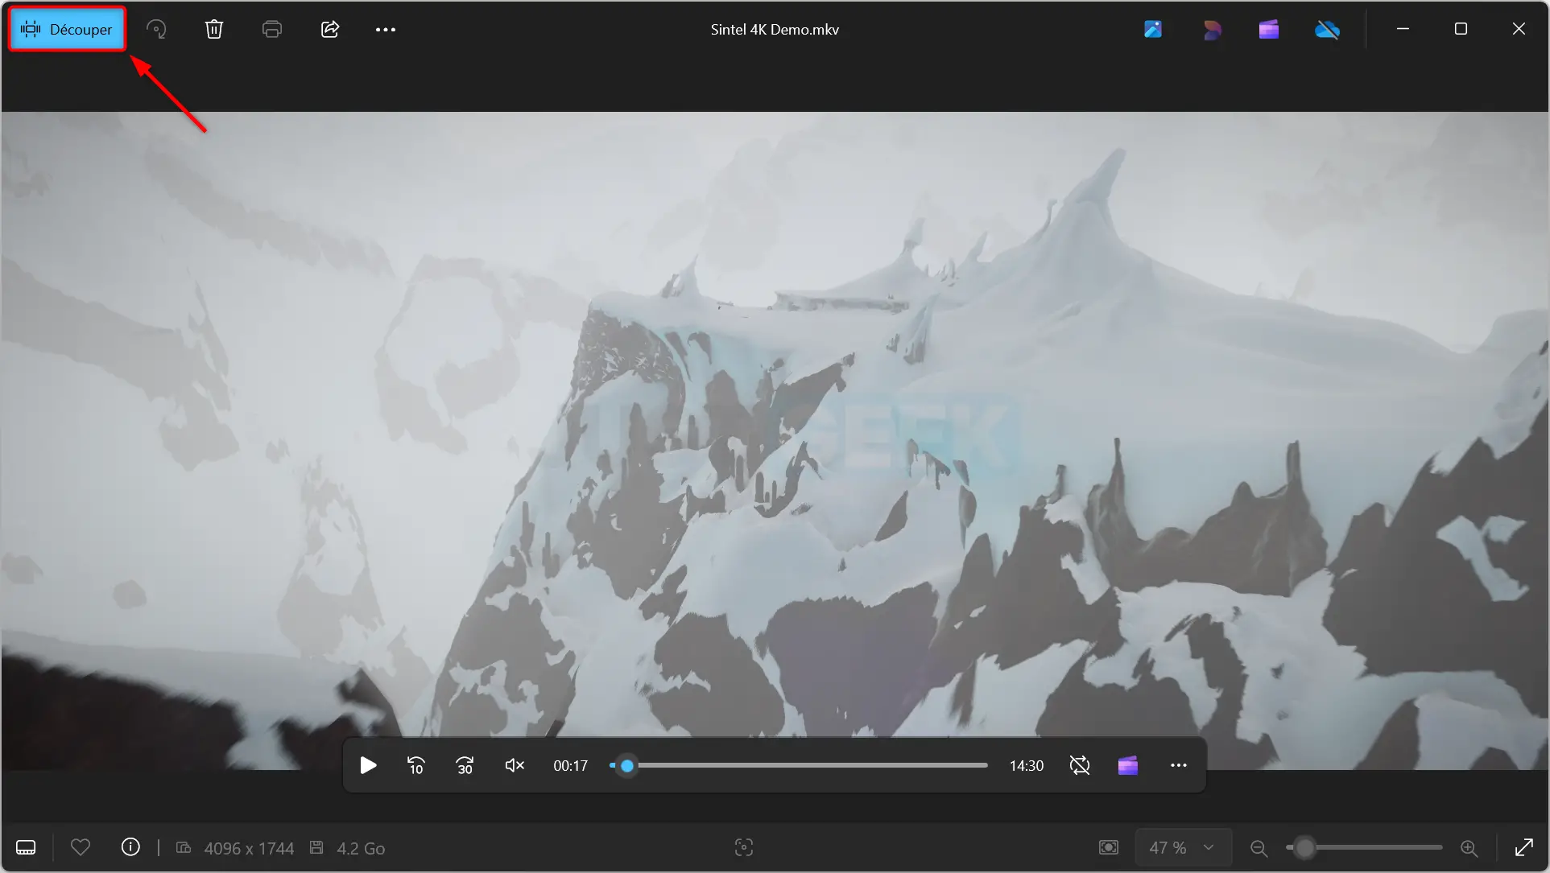Adjust the zoom level slider
The image size is (1550, 873).
click(1364, 847)
